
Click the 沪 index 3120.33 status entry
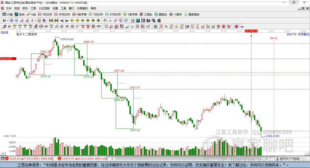coord(29,159)
